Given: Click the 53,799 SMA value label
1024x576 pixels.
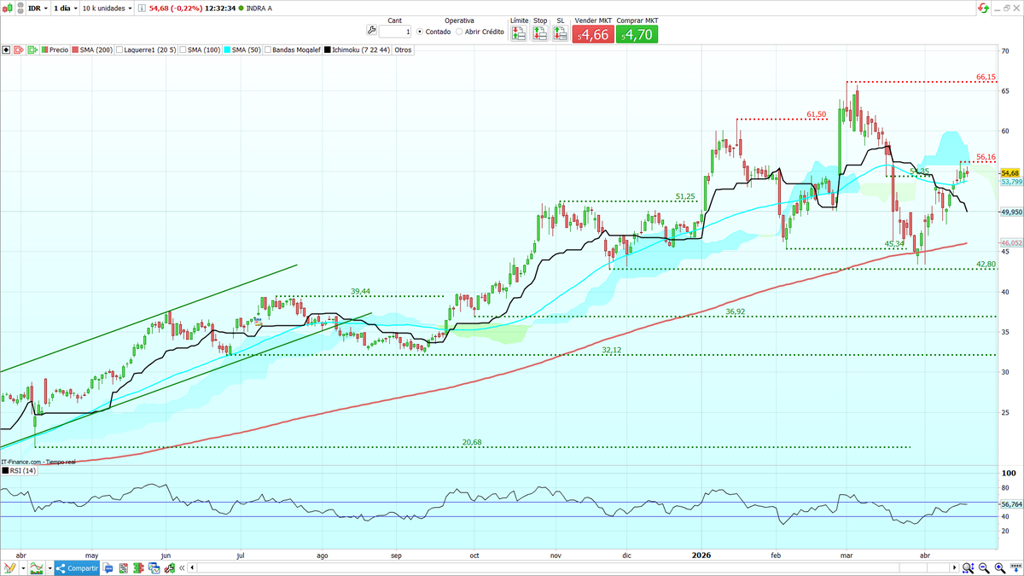Looking at the screenshot, I should point(1011,182).
